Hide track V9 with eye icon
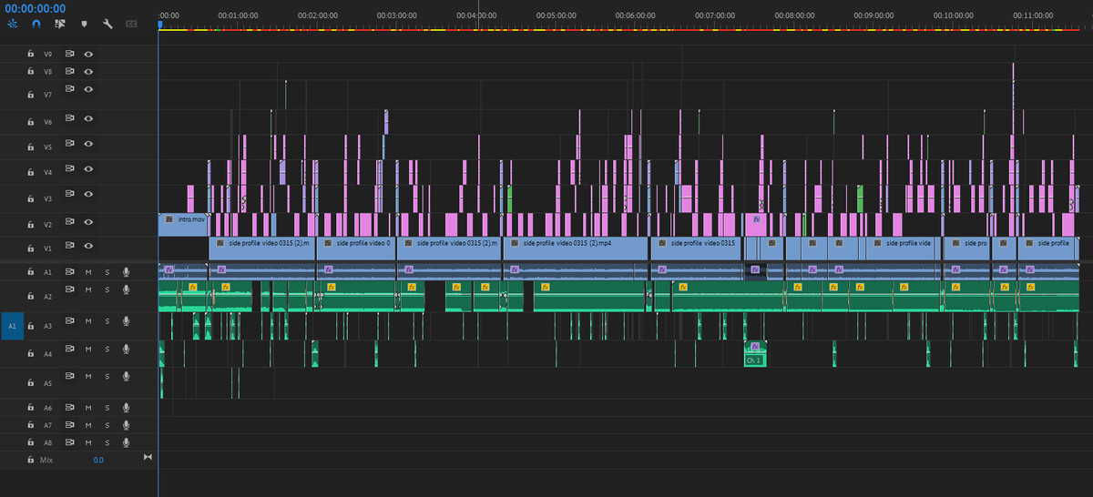Screen dimensions: 1093x497 [89, 54]
